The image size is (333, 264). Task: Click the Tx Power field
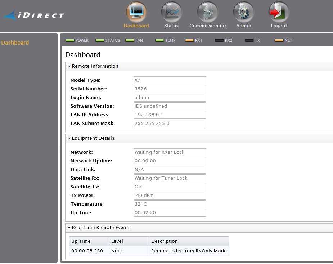point(170,196)
